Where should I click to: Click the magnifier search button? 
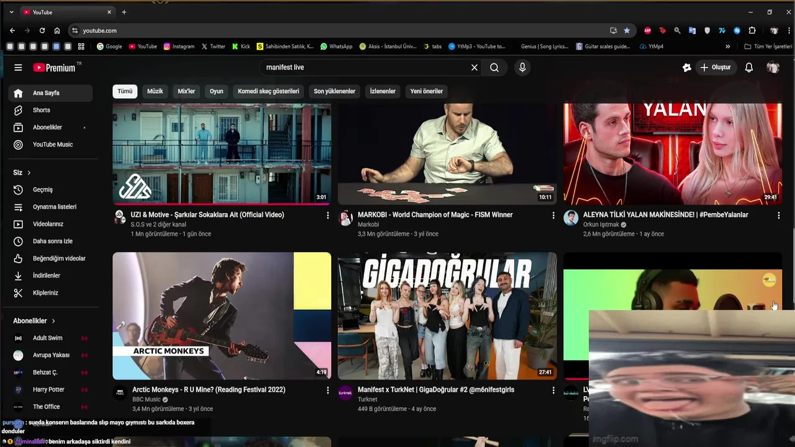tap(494, 67)
